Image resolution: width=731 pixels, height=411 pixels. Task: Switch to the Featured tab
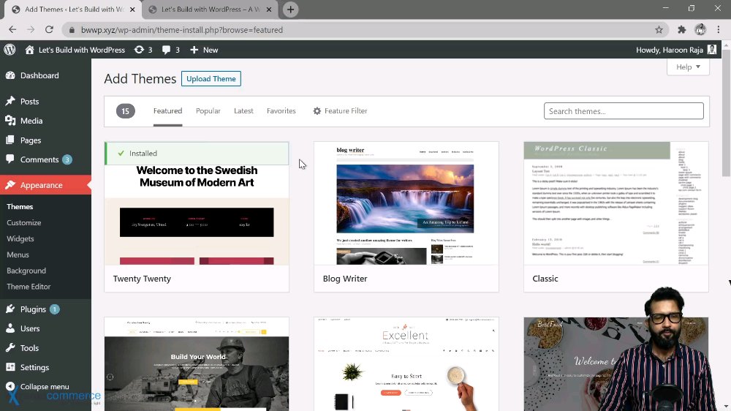pyautogui.click(x=168, y=111)
